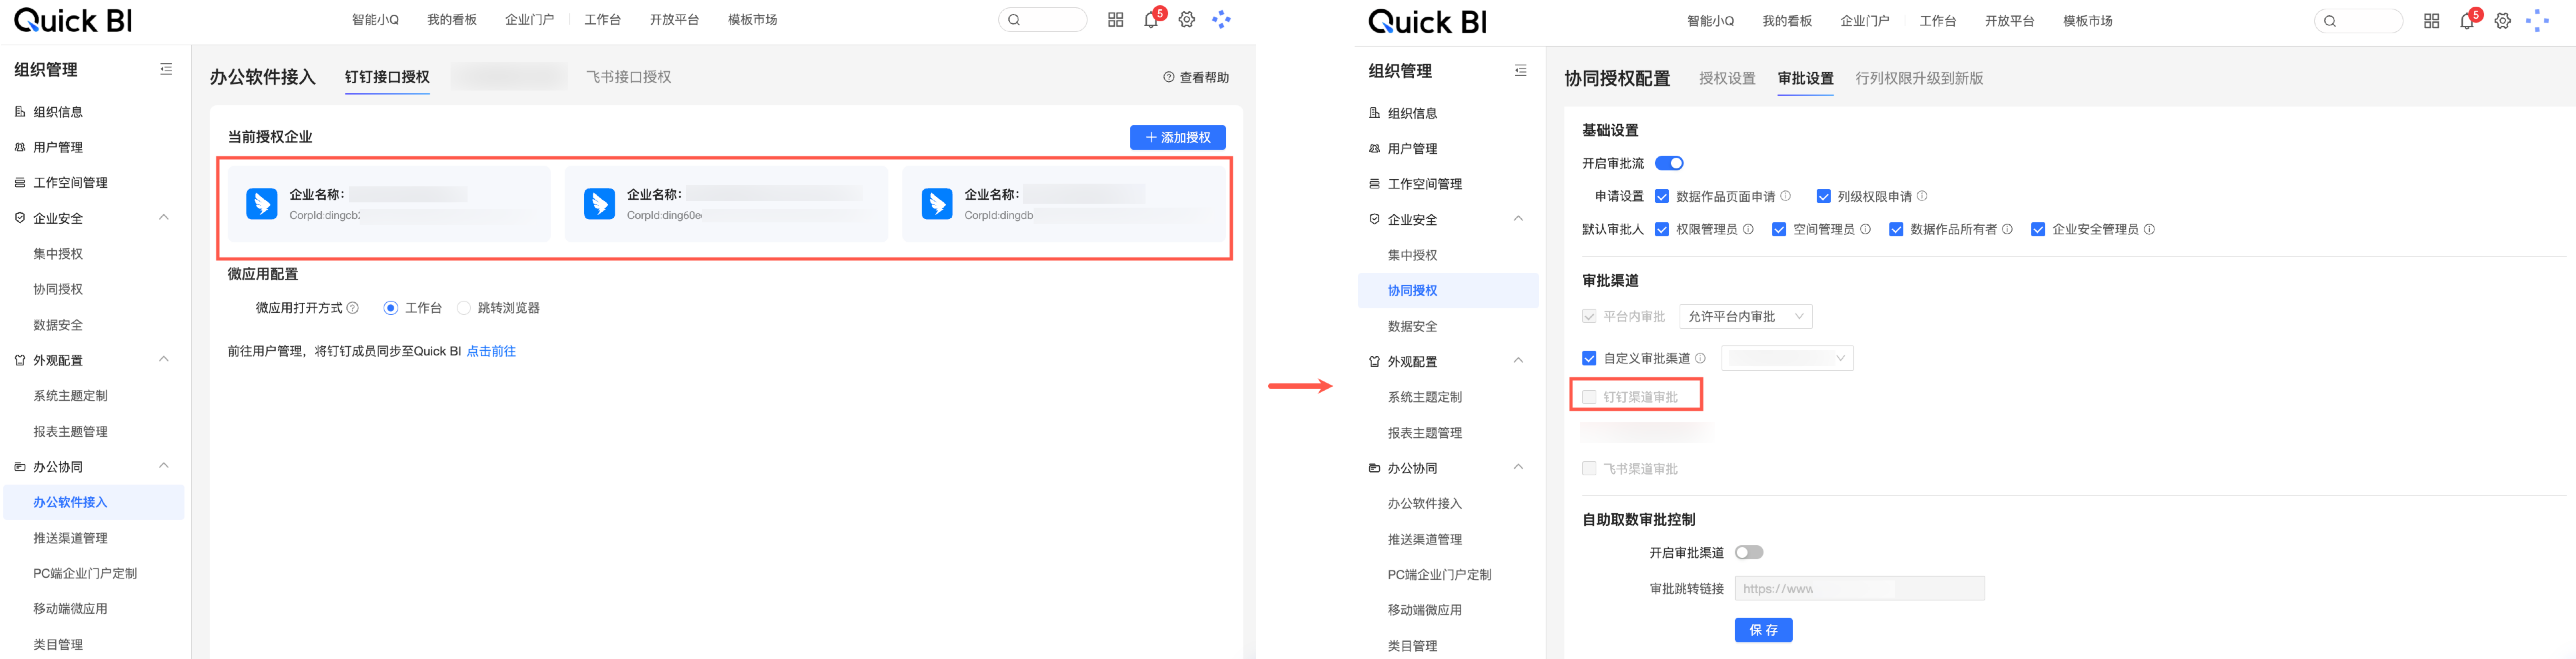Open the 行列权限升级到新版 tab
Image resolution: width=2576 pixels, height=659 pixels.
(1919, 78)
